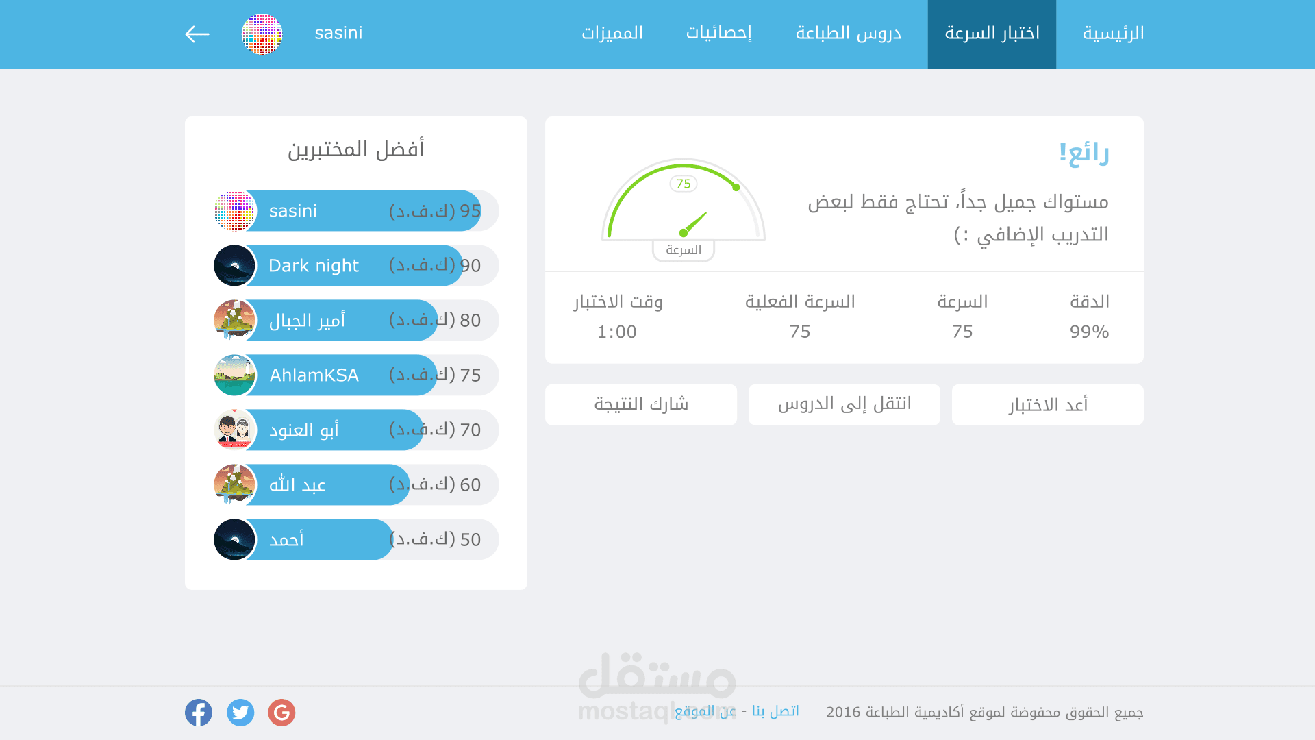Screen dimensions: 1315x740
Task: Open المميزات features menu item
Action: click(612, 34)
